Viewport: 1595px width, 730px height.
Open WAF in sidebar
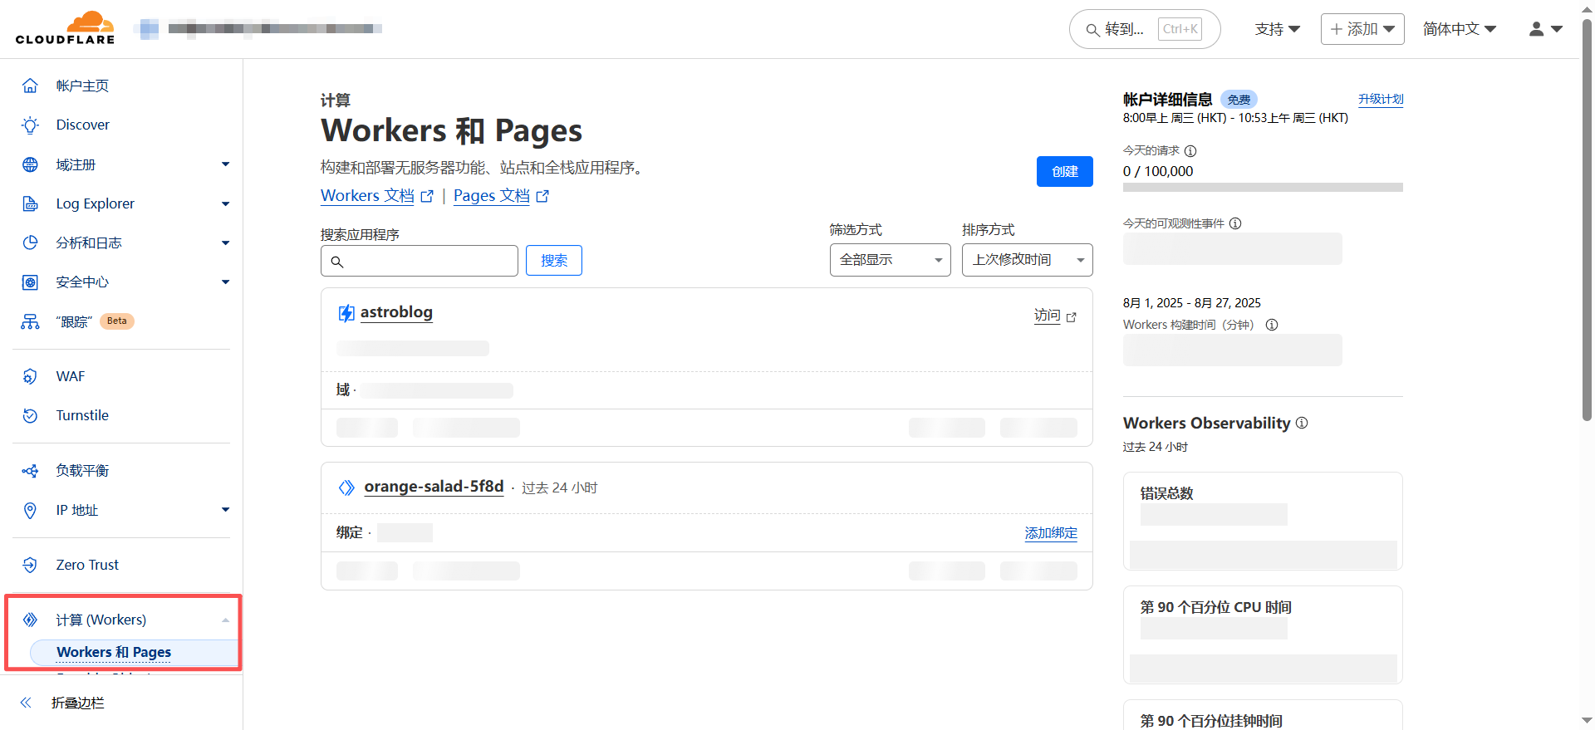tap(71, 376)
